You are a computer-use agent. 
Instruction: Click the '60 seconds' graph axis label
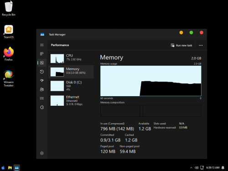tap(107, 98)
